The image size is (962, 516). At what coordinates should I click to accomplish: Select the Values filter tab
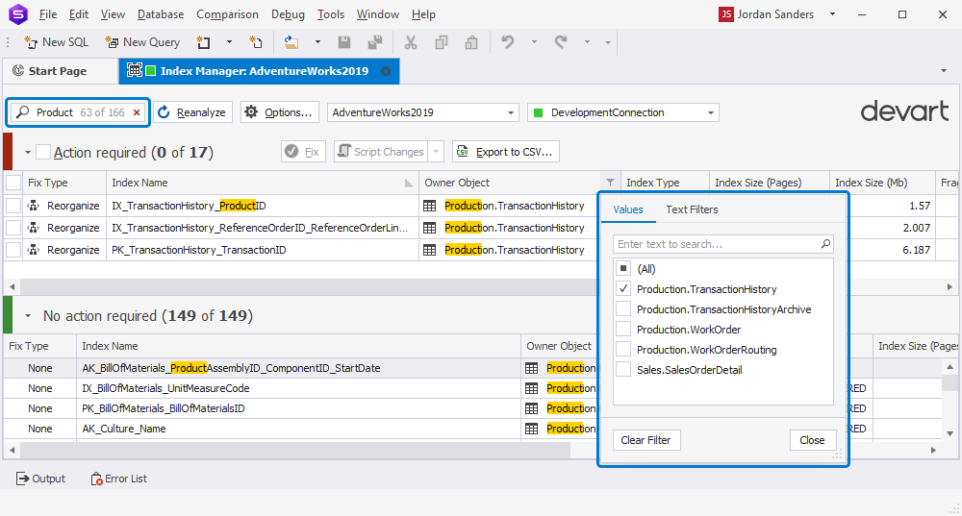pyautogui.click(x=628, y=209)
